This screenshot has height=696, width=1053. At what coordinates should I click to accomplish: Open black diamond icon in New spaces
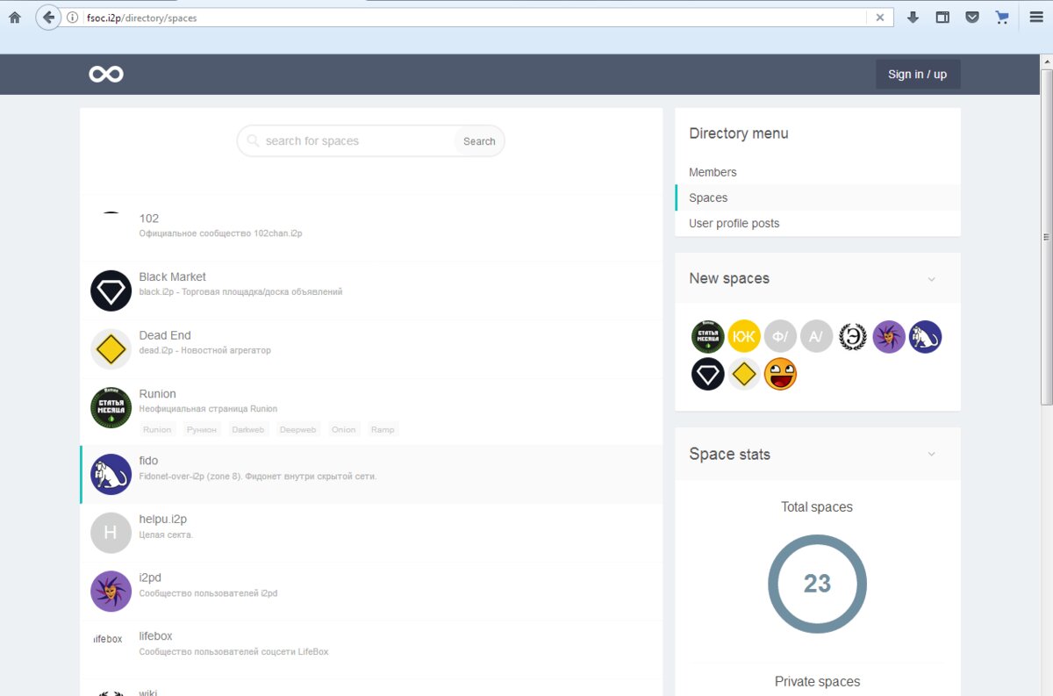(x=707, y=375)
